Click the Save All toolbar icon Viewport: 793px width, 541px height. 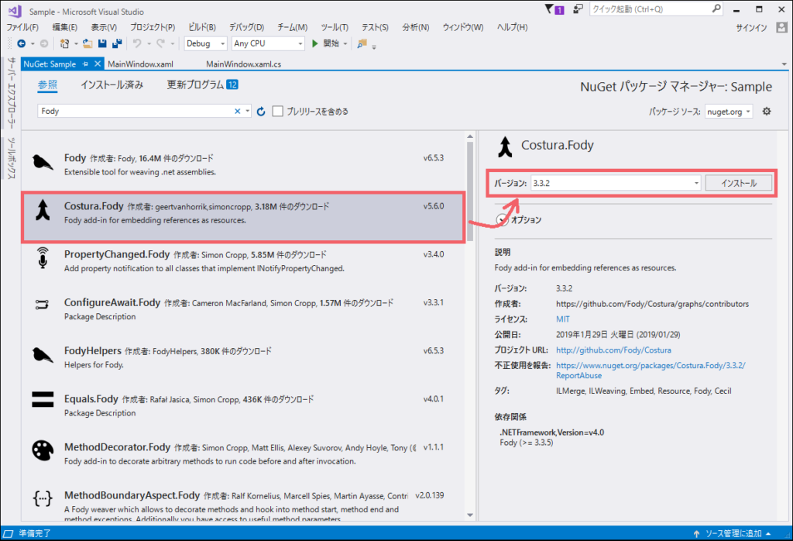click(x=117, y=44)
